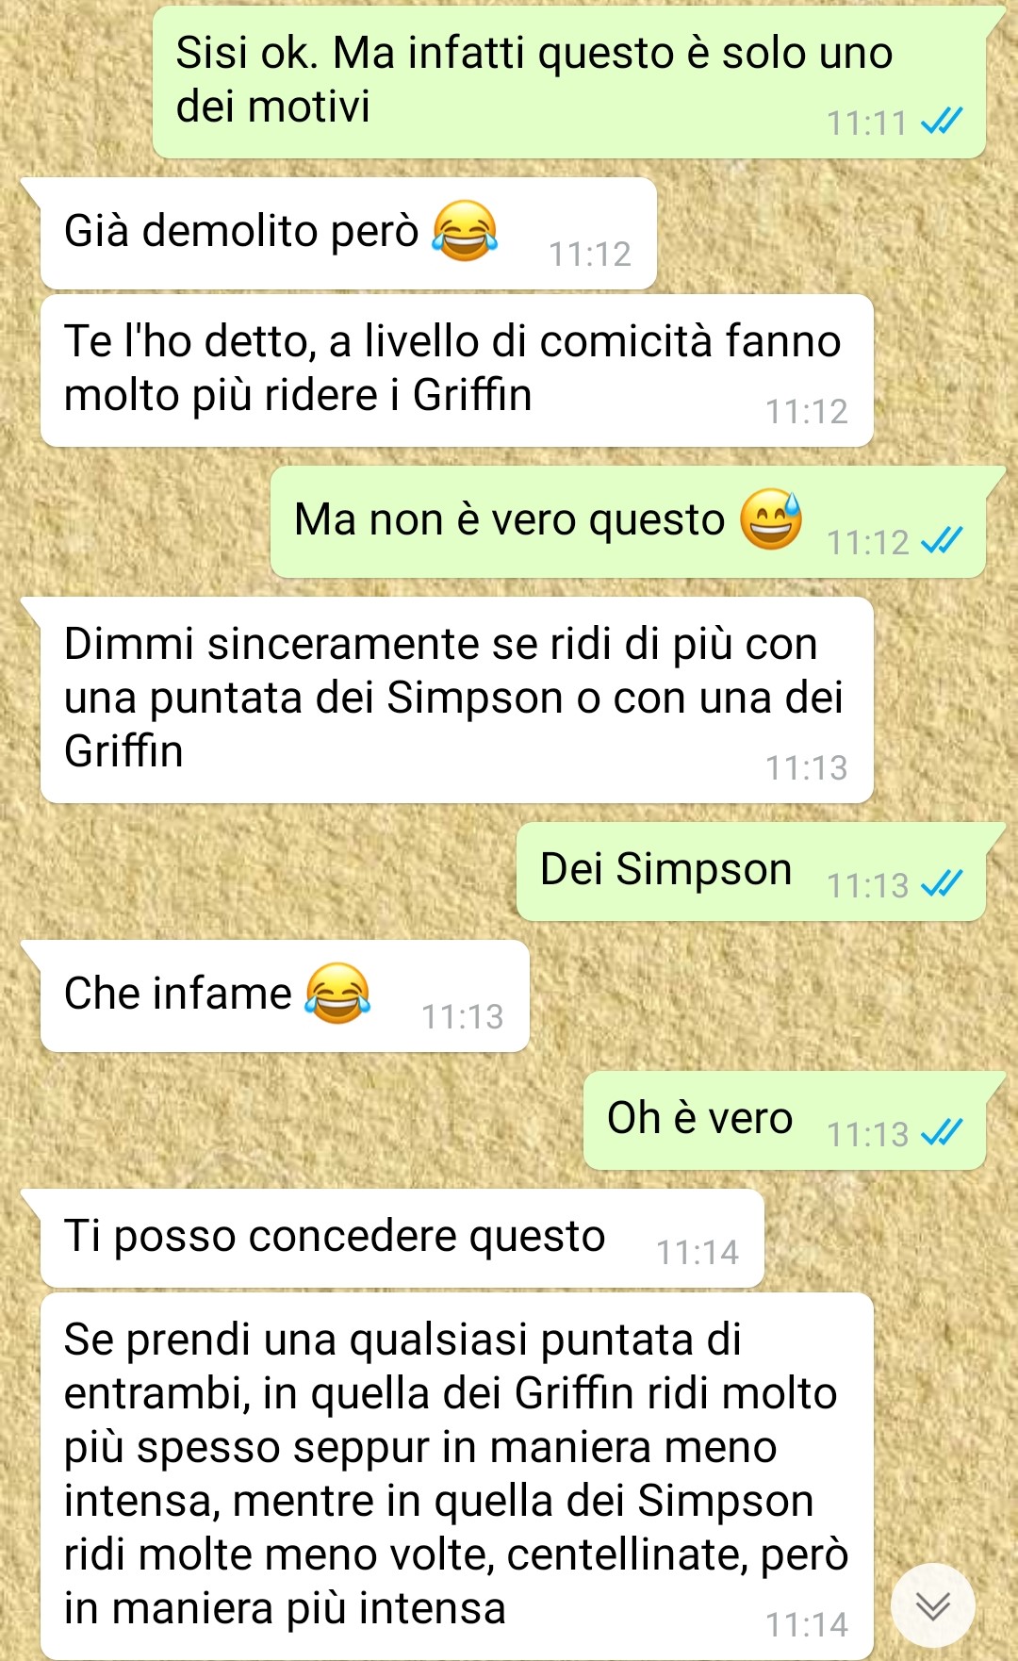This screenshot has width=1018, height=1661.
Task: Select the 'Te l'ho detto, a livello di comicità' message
Action: (457, 370)
